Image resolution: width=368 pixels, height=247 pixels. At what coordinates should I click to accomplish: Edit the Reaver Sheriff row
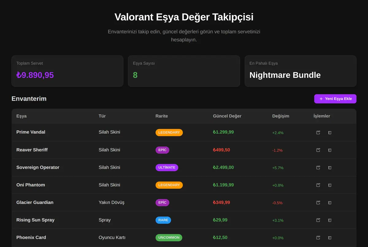tap(318, 150)
